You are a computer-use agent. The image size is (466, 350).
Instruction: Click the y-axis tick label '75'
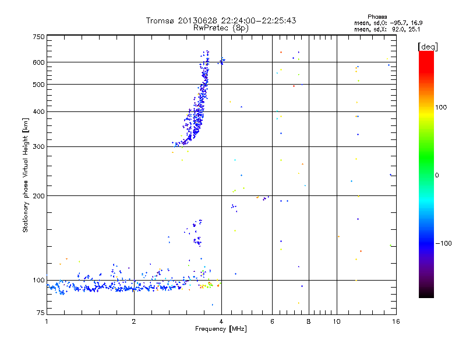tap(41, 313)
